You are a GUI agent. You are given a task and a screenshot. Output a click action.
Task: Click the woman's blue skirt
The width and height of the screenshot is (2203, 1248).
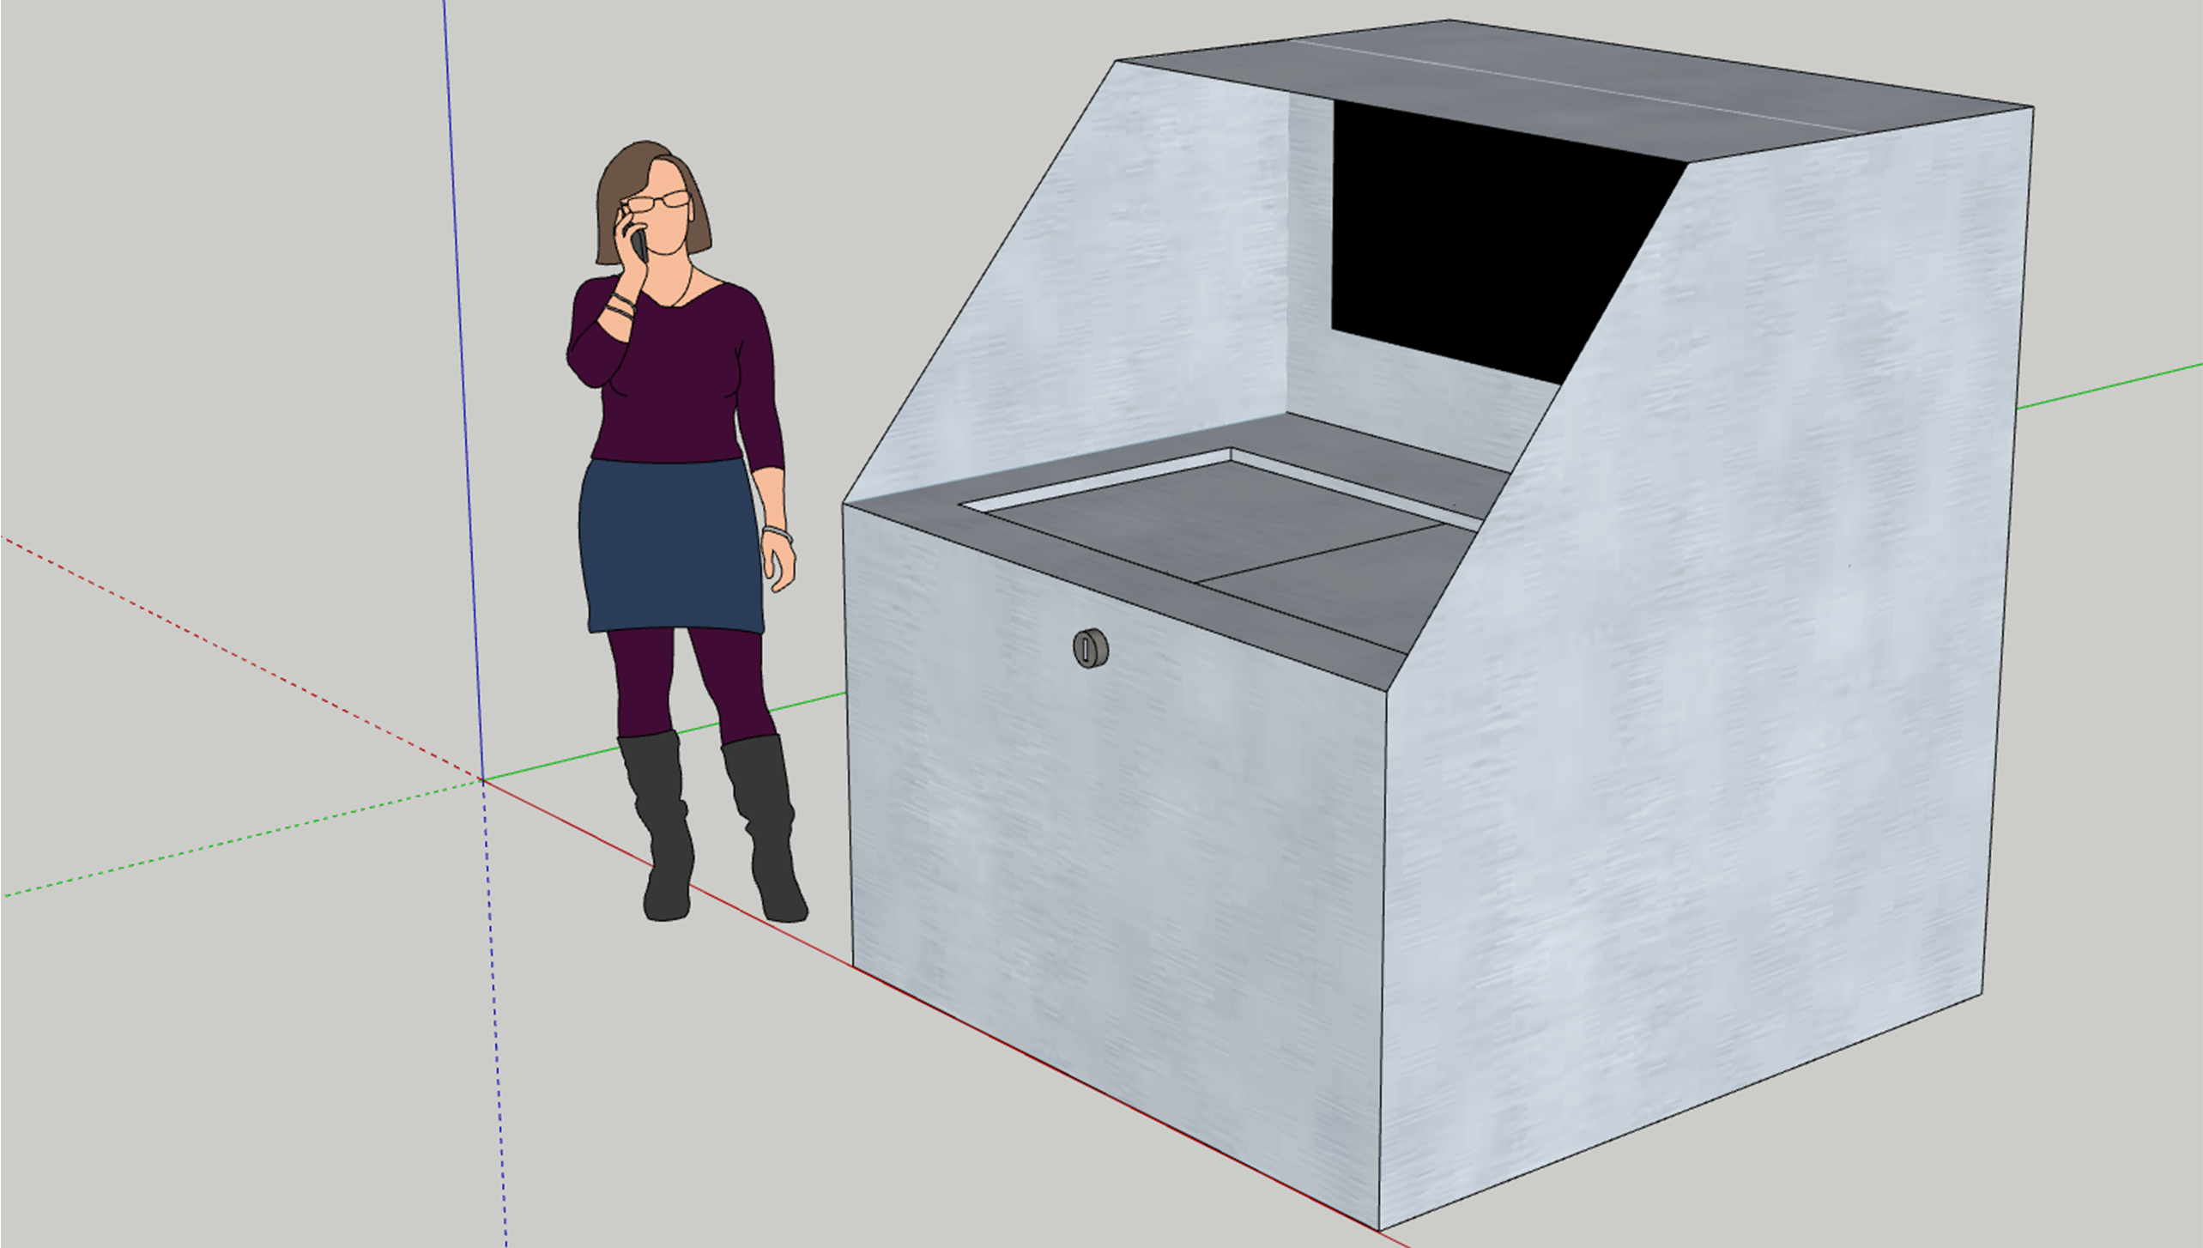(669, 545)
